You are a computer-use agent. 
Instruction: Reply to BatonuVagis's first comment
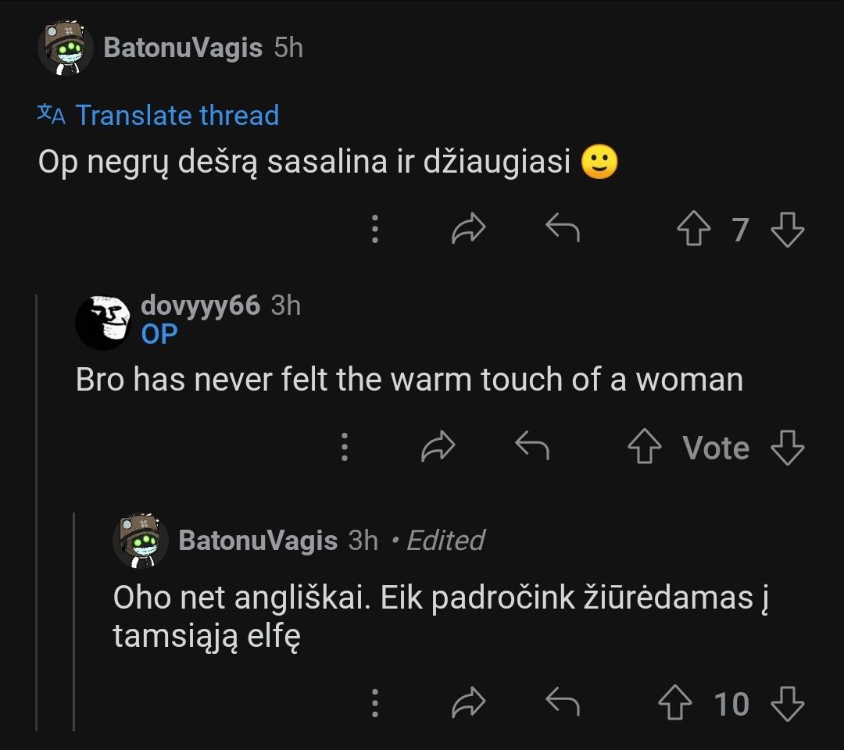562,229
